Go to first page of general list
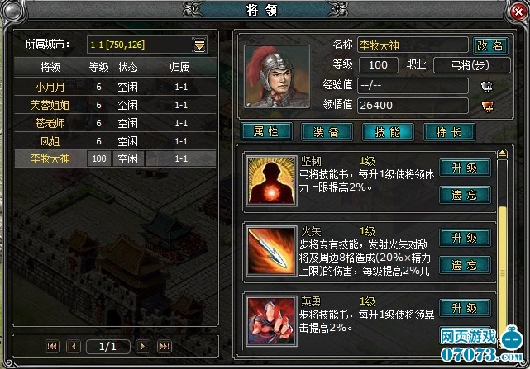This screenshot has width=530, height=369. pos(52,347)
